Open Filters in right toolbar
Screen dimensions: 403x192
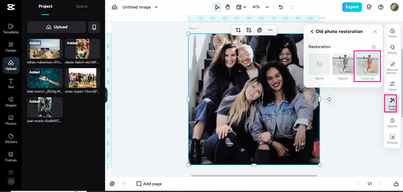[392, 33]
